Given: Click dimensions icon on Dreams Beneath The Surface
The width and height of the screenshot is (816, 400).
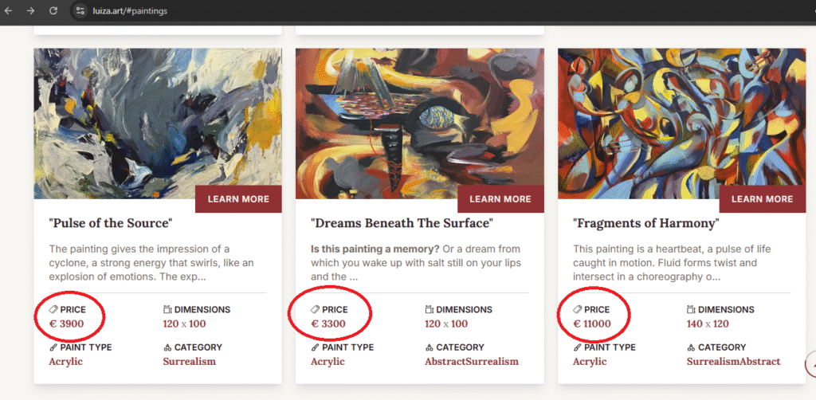Looking at the screenshot, I should tap(430, 309).
